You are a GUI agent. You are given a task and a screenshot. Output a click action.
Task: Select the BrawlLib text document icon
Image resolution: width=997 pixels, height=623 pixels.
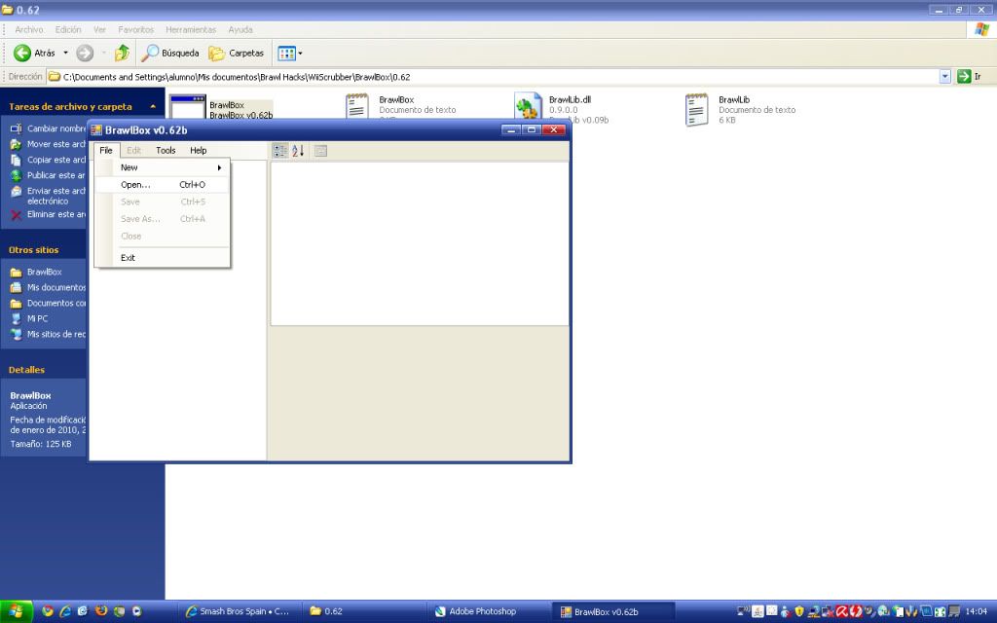696,110
